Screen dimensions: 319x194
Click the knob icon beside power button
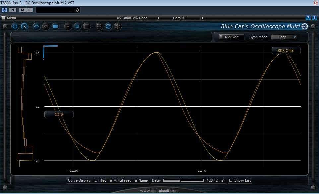coord(24,26)
